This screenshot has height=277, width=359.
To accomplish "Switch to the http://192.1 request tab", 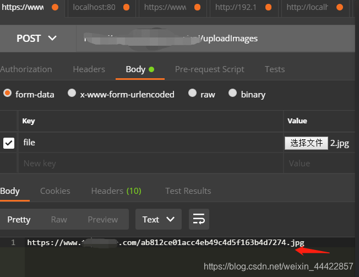I will 243,7.
